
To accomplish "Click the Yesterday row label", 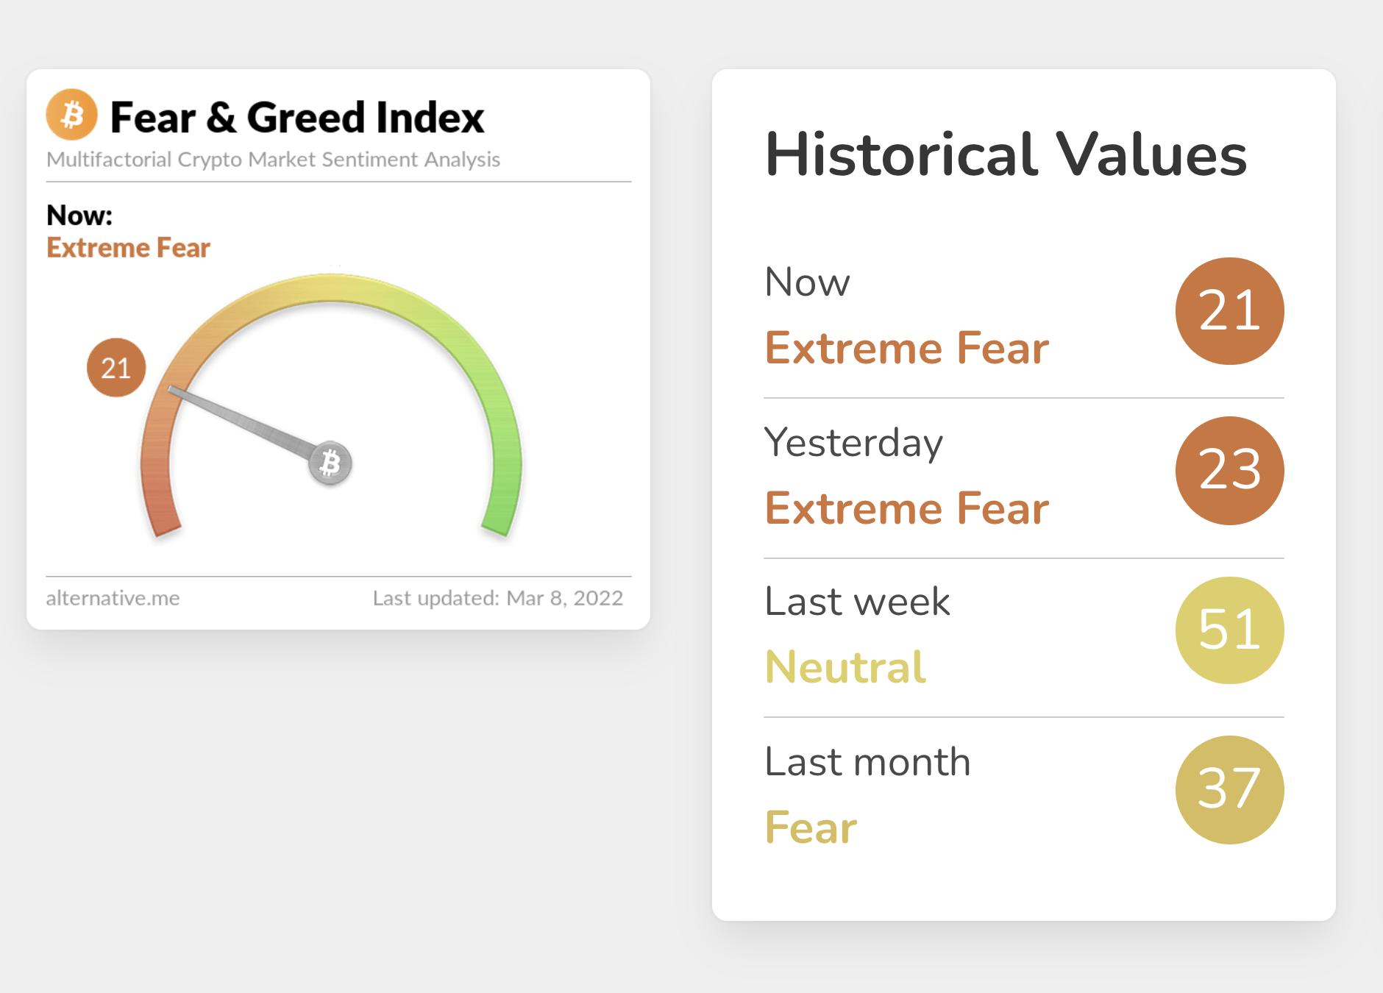I will coord(853,443).
